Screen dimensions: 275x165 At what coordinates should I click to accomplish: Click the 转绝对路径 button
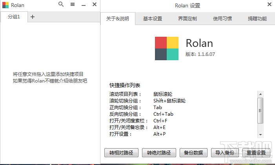tap(159, 153)
